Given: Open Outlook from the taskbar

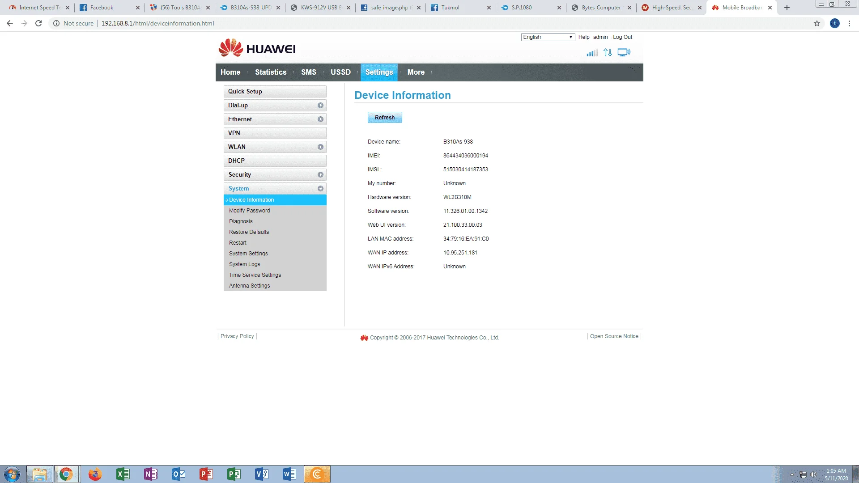Looking at the screenshot, I should coord(178,474).
